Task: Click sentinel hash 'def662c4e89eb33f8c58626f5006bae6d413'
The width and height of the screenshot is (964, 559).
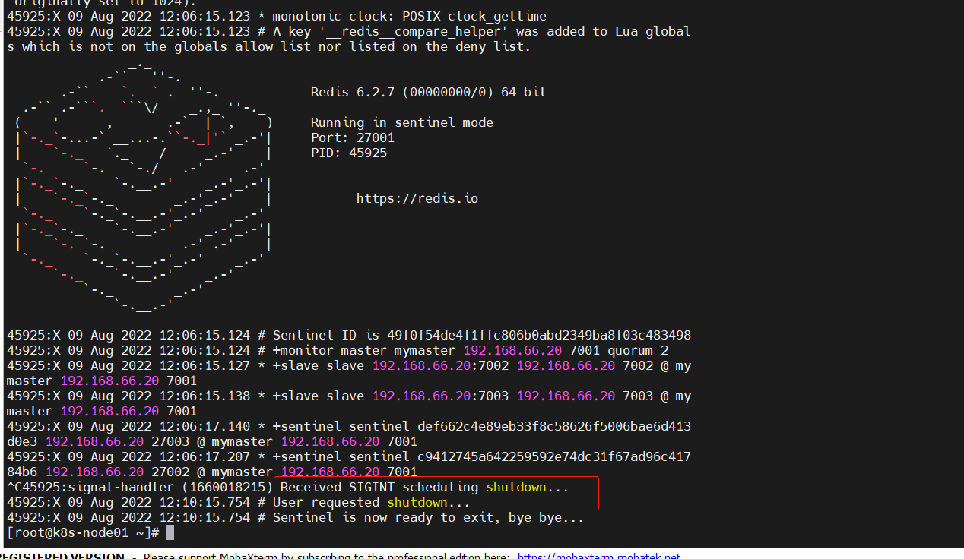Action: 554,426
